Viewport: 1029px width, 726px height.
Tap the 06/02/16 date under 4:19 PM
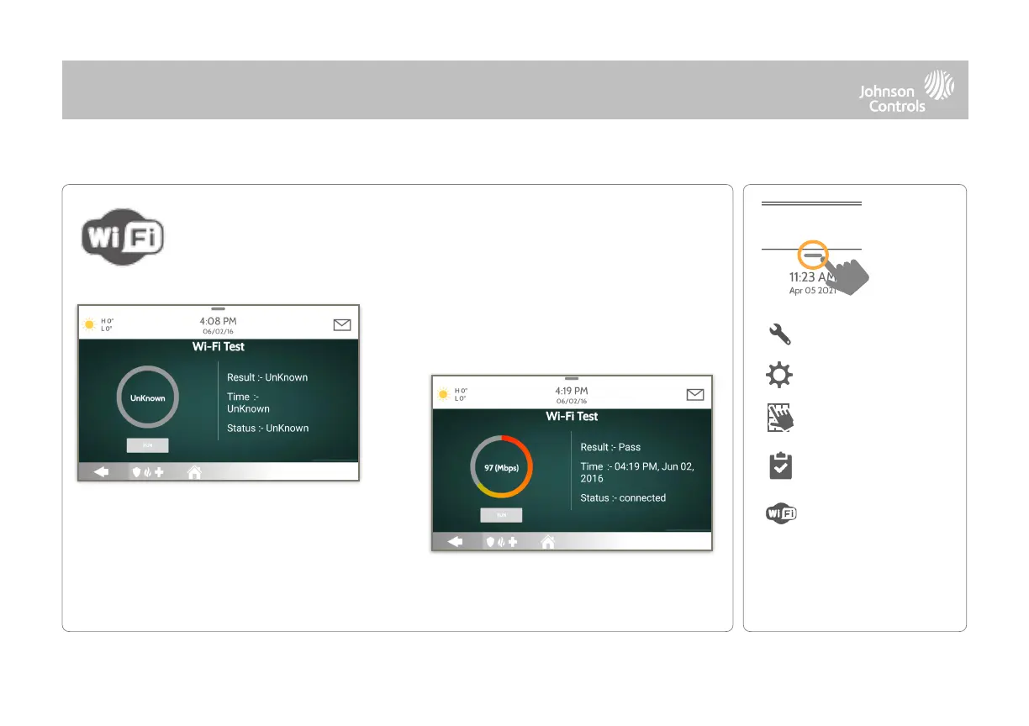pos(572,402)
